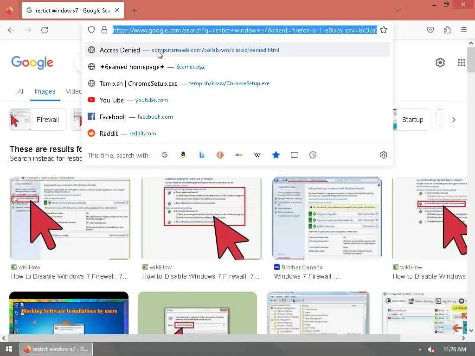
Task: Choose the Temp.sh ChromeSetup.exe suggestion
Action: click(x=237, y=83)
